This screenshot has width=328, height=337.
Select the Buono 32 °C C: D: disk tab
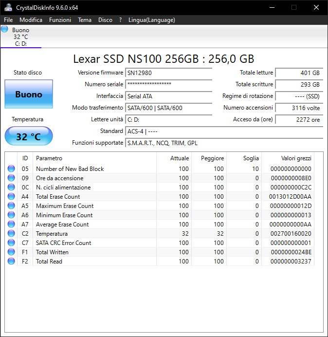tap(21, 37)
